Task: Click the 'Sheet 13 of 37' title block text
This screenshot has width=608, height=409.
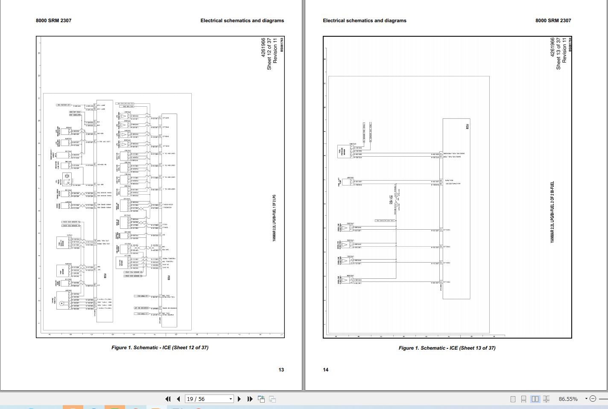Action: pyautogui.click(x=558, y=54)
